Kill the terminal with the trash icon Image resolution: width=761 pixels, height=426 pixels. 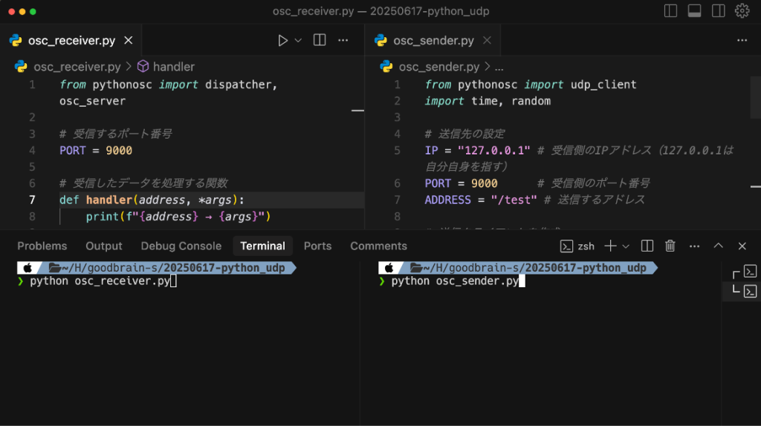670,246
